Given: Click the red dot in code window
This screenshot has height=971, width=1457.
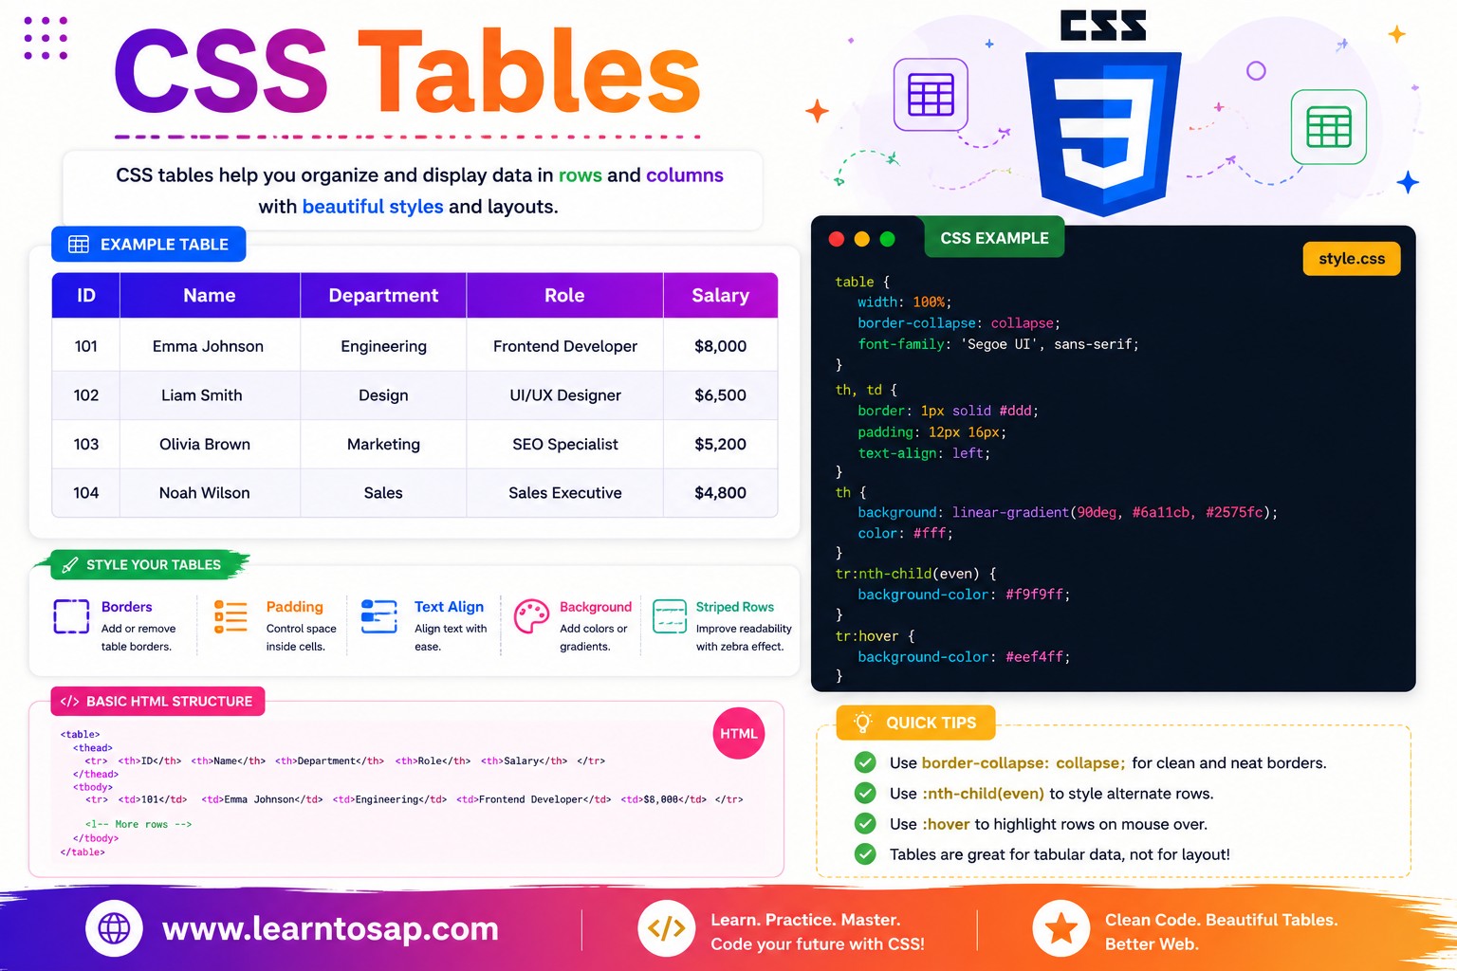Looking at the screenshot, I should pyautogui.click(x=837, y=239).
